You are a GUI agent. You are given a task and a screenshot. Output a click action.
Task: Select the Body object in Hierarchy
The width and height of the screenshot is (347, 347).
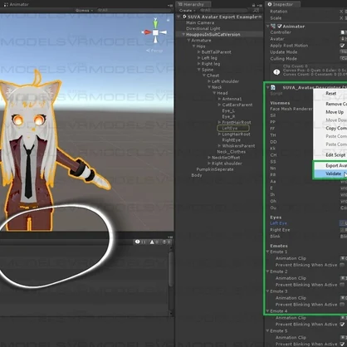click(x=197, y=175)
